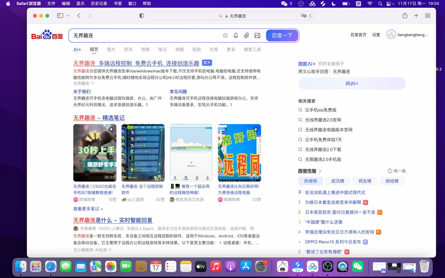Activate voice search via the microphone icon

pos(236,35)
